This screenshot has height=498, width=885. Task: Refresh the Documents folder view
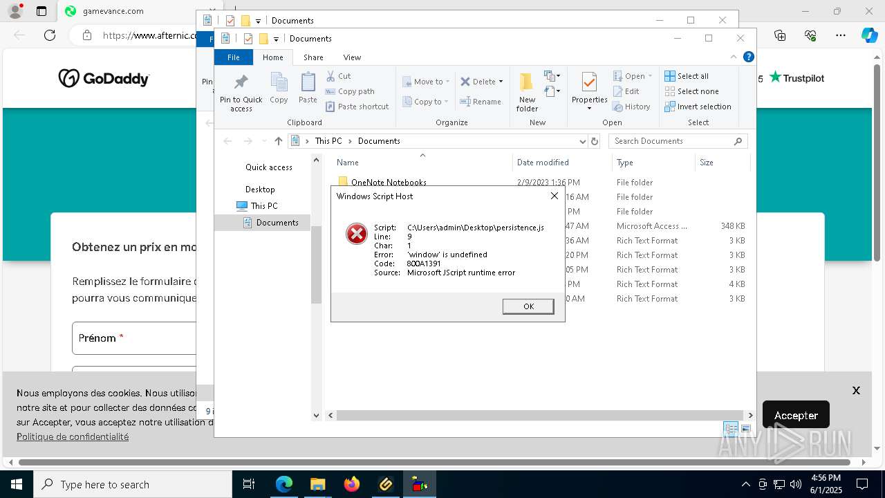click(594, 141)
